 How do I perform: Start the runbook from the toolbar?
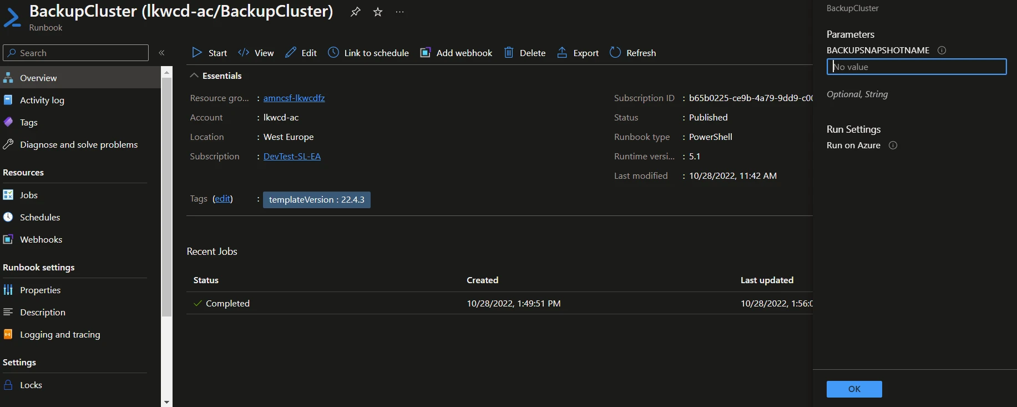pos(209,53)
